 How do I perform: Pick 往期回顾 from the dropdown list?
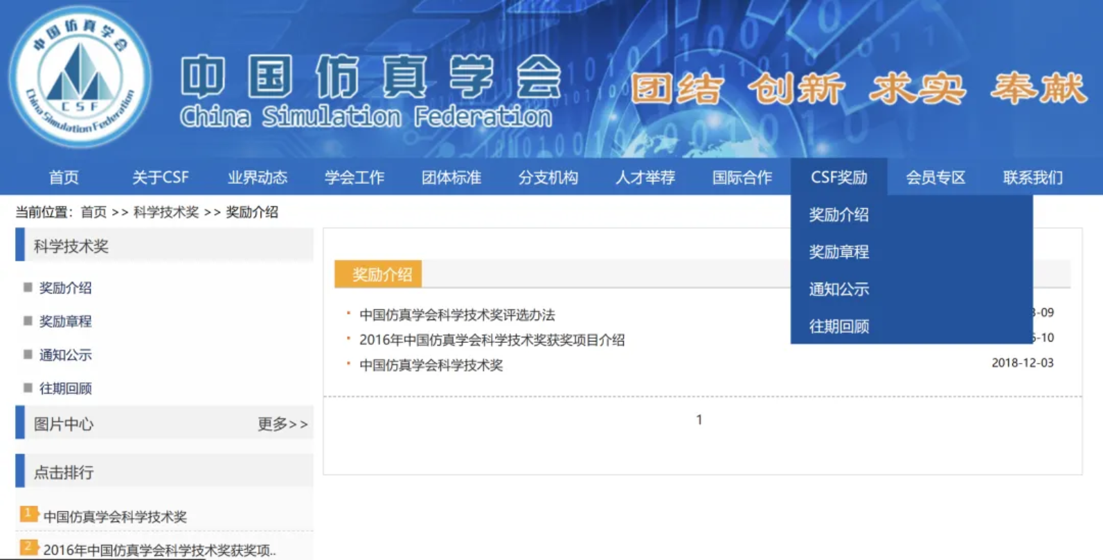pyautogui.click(x=839, y=327)
